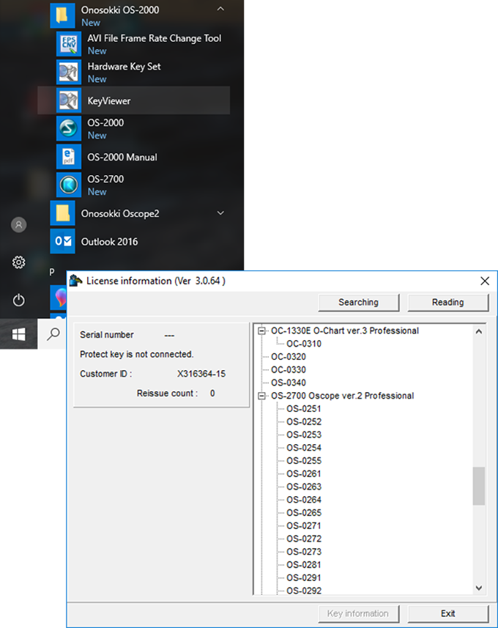Select OC-1330E O-Chart ver.3 Professional entry
This screenshot has height=628, width=498.
(345, 330)
